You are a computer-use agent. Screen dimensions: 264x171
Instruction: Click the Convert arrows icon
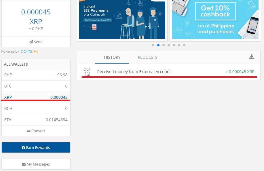click(x=29, y=131)
